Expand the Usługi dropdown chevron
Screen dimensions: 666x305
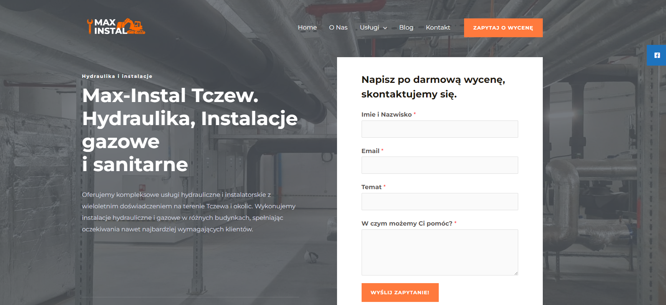coord(385,28)
